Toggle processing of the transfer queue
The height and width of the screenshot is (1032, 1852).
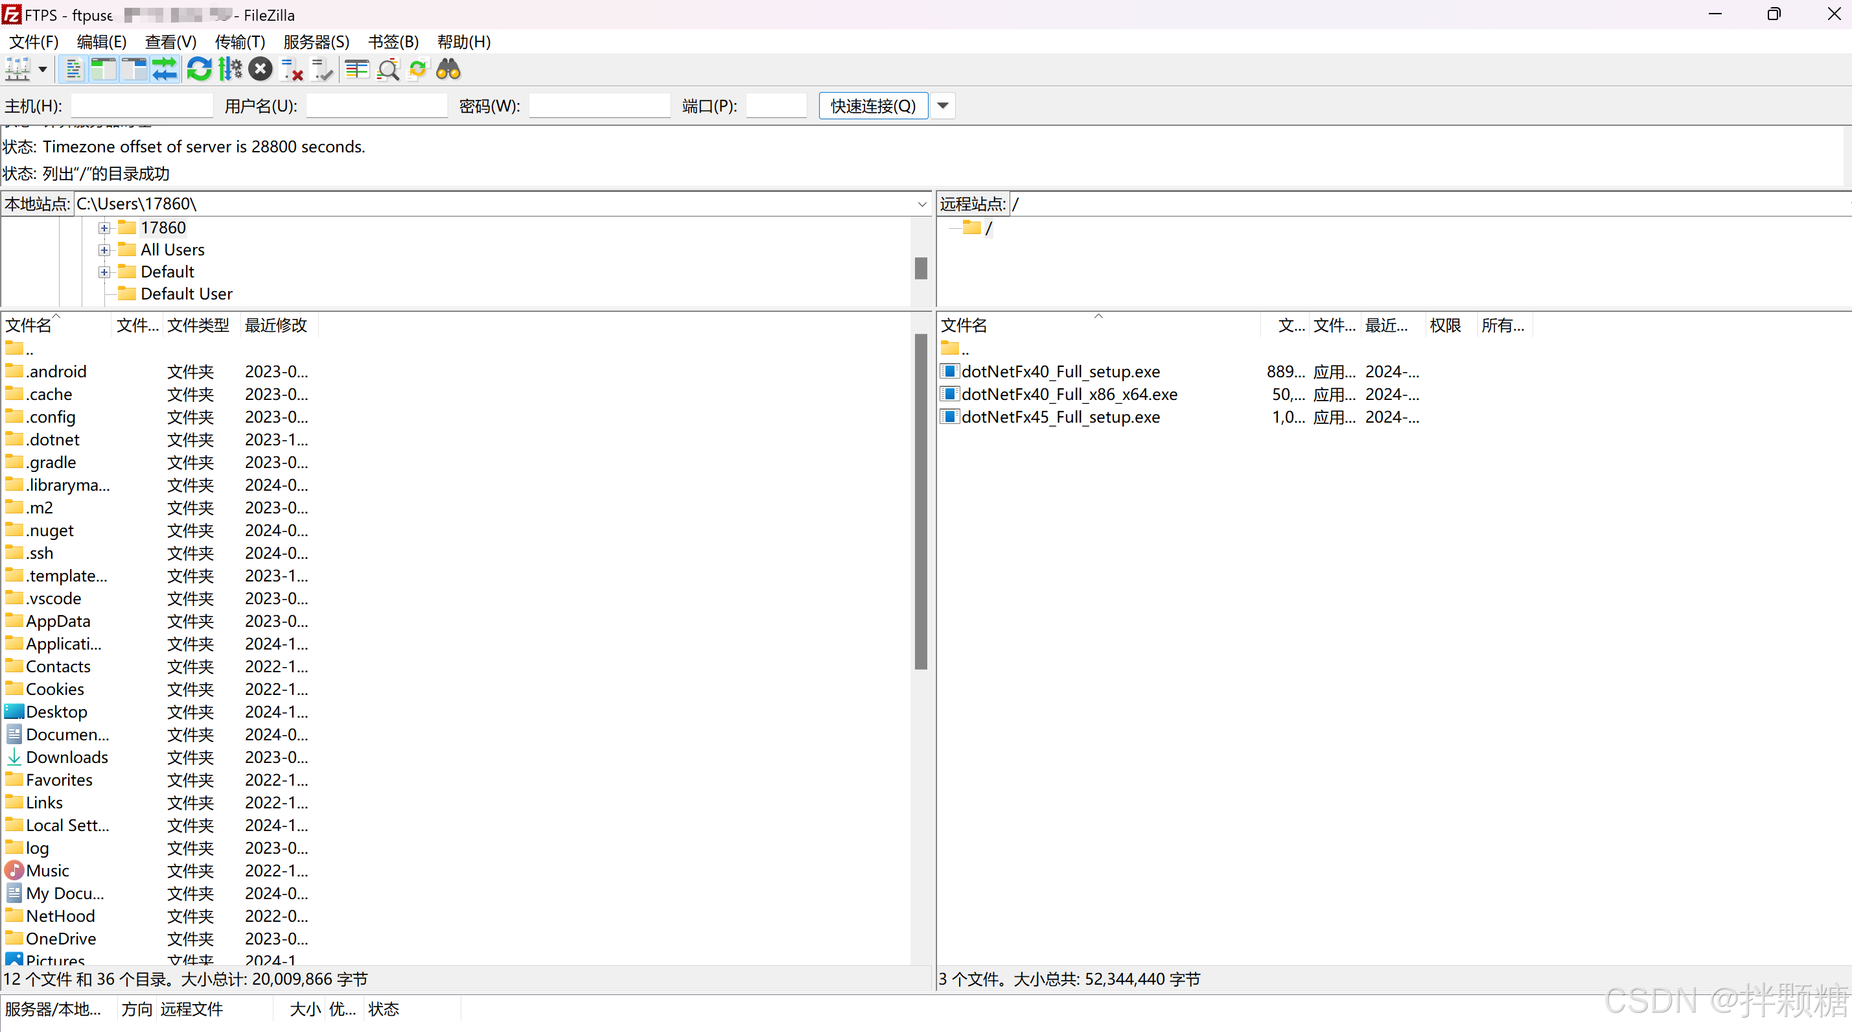tap(230, 70)
